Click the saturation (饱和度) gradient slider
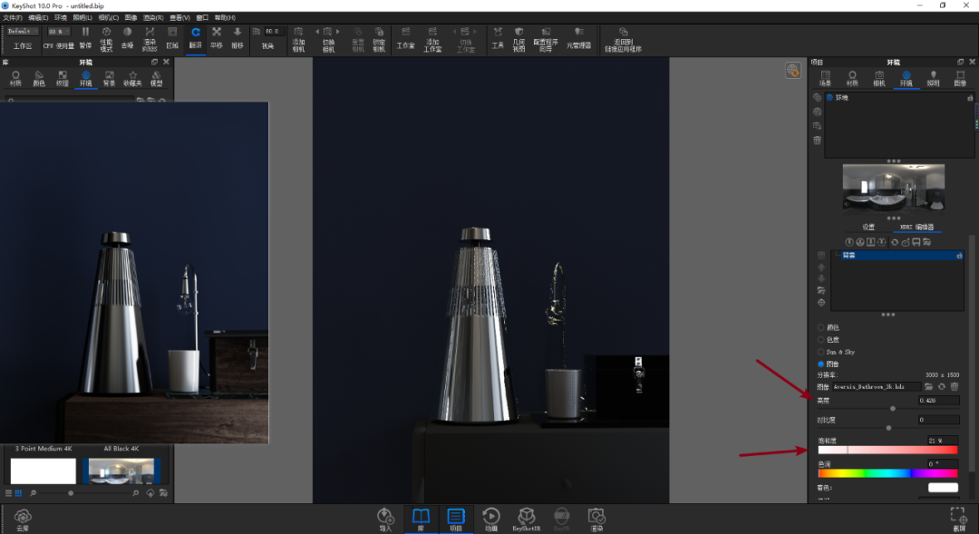979x534 pixels. coord(887,450)
